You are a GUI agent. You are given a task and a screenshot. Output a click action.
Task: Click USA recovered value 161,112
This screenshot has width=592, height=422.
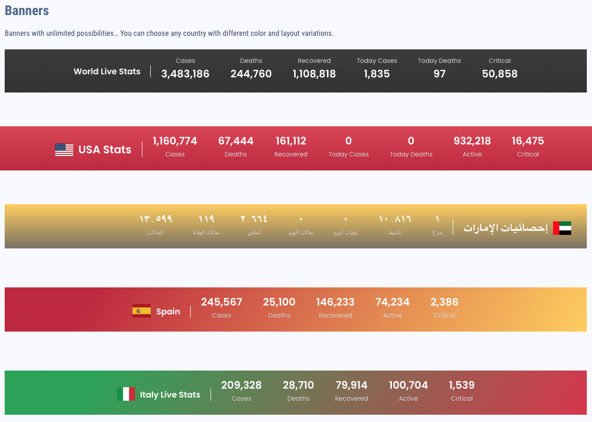[x=291, y=141]
